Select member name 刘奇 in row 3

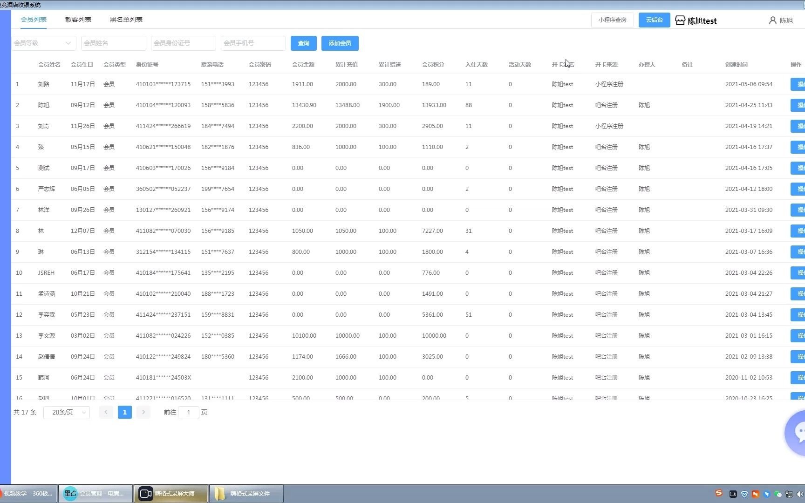tap(44, 126)
